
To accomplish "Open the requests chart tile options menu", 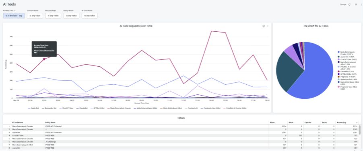I will [268, 26].
